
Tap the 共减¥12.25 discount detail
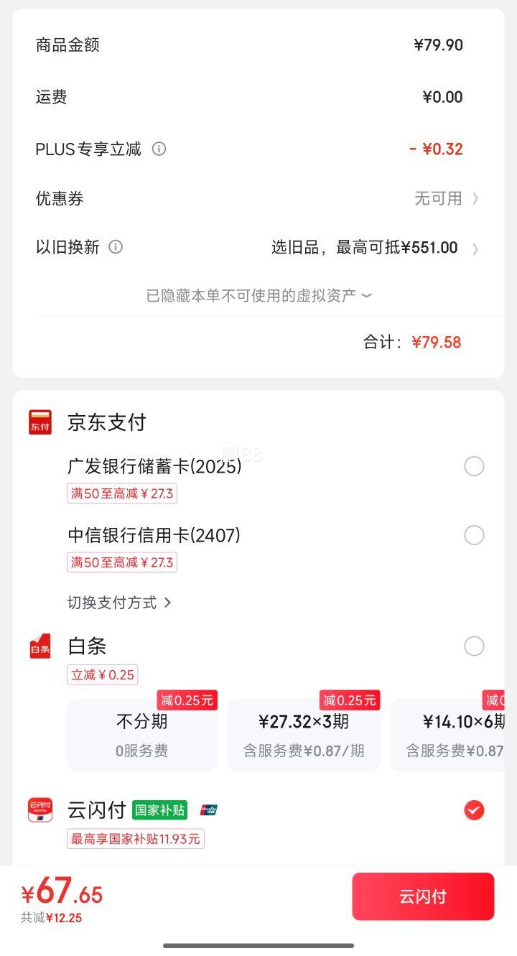51,917
